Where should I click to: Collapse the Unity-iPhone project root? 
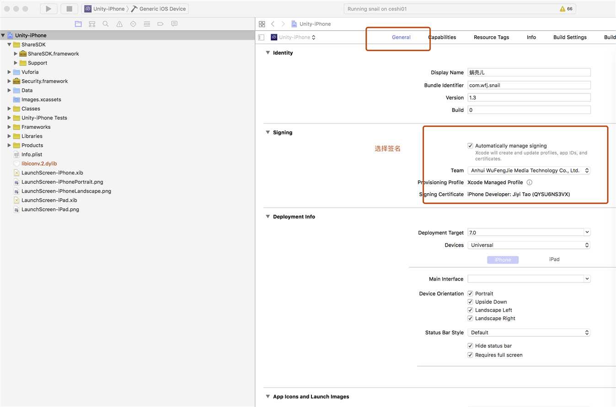[x=3, y=35]
